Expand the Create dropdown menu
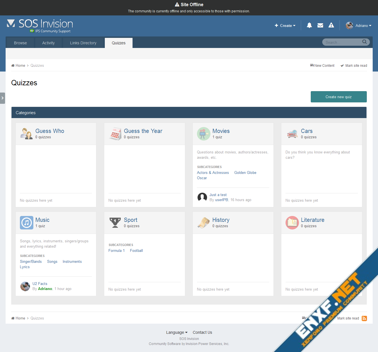 pyautogui.click(x=285, y=26)
